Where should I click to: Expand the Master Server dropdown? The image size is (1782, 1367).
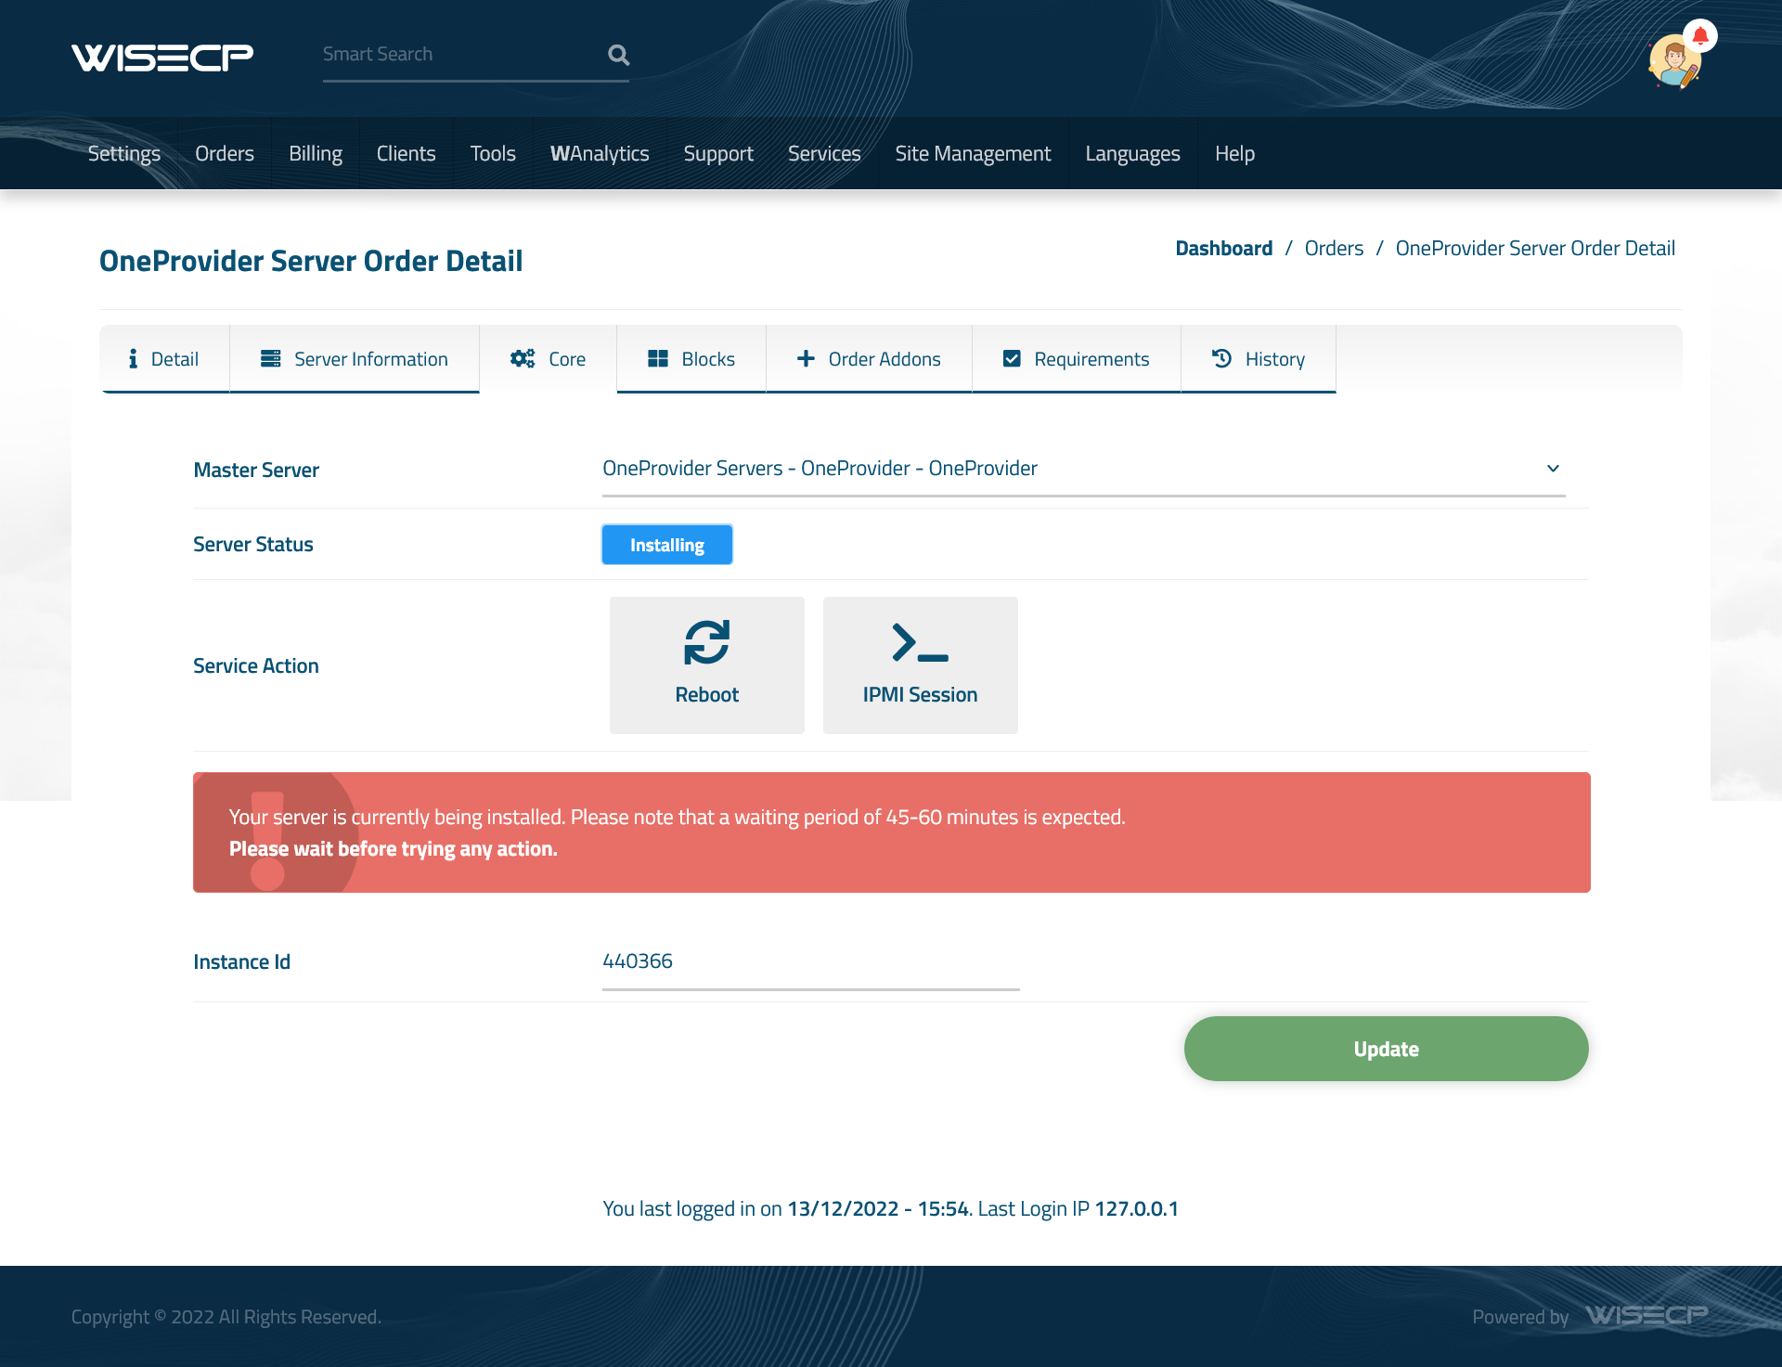1084,469
